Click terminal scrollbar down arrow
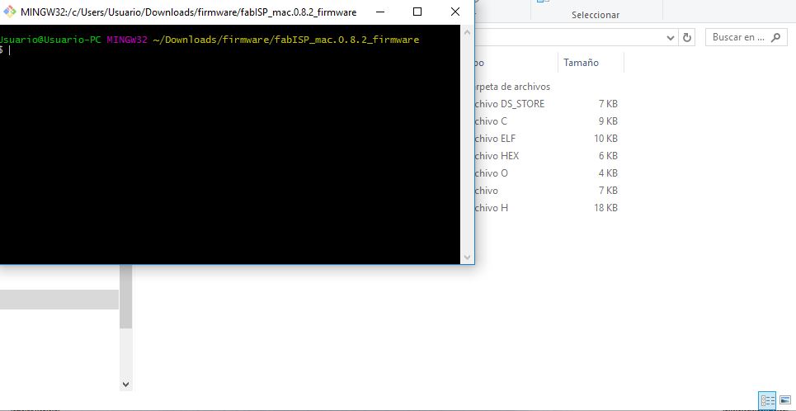This screenshot has width=796, height=411. point(467,257)
